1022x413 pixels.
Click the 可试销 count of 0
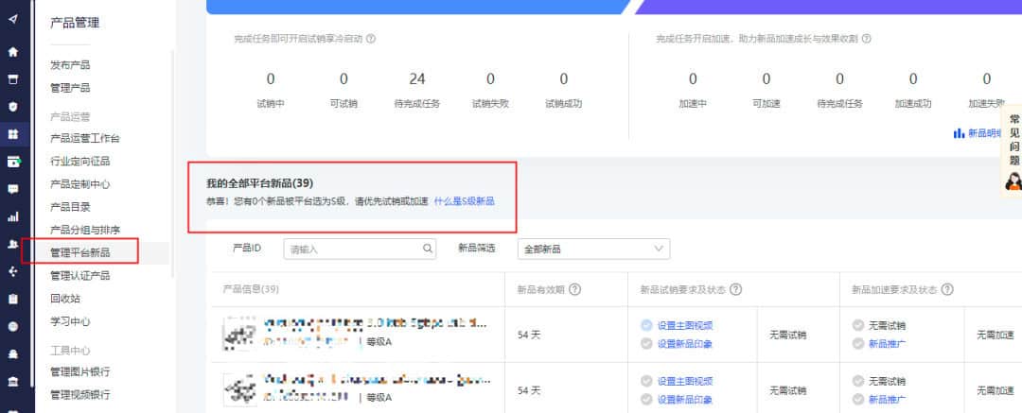(344, 79)
